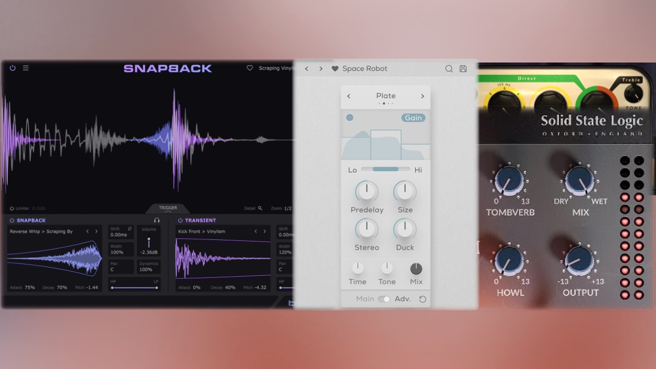Toggle the Gain display button

pyautogui.click(x=413, y=118)
